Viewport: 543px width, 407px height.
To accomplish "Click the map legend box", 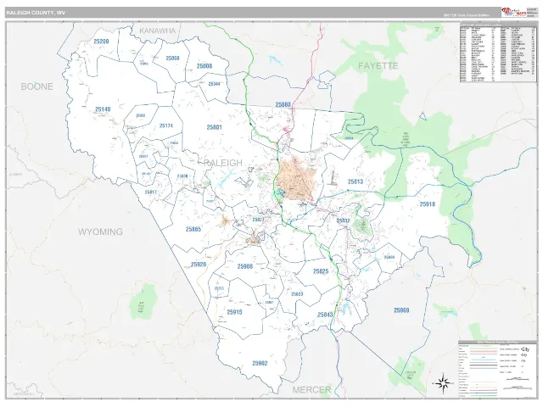I will pos(498,368).
